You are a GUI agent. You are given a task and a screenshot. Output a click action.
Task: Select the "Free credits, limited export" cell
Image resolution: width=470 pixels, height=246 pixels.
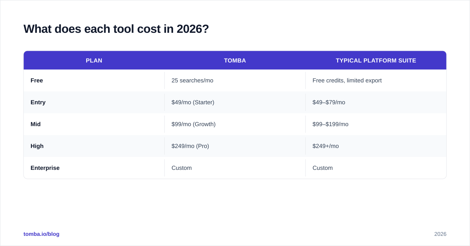(376, 80)
